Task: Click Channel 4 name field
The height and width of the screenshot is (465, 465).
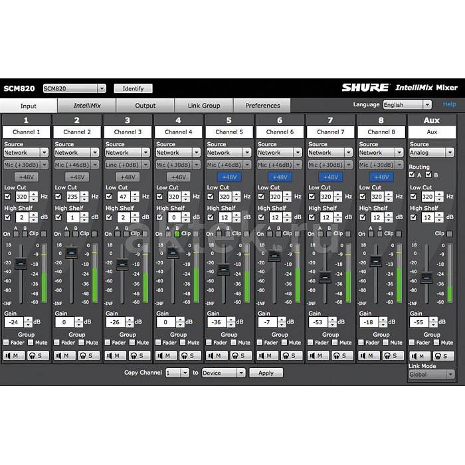Action: (x=178, y=132)
